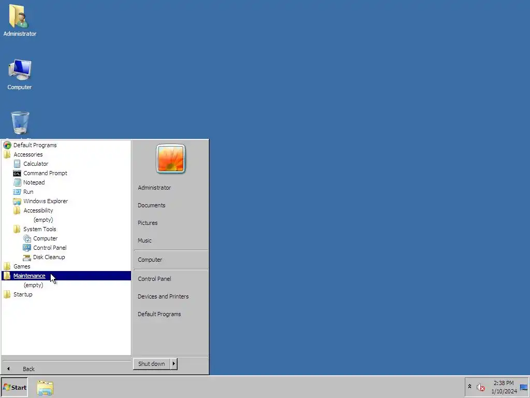Image resolution: width=530 pixels, height=398 pixels.
Task: Open Computer in the right pane
Action: (150, 260)
